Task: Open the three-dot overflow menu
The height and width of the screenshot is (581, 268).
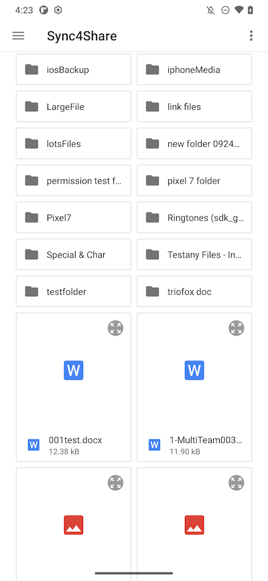Action: 251,36
